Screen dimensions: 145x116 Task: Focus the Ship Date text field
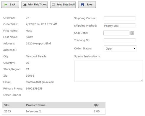tap(116, 33)
